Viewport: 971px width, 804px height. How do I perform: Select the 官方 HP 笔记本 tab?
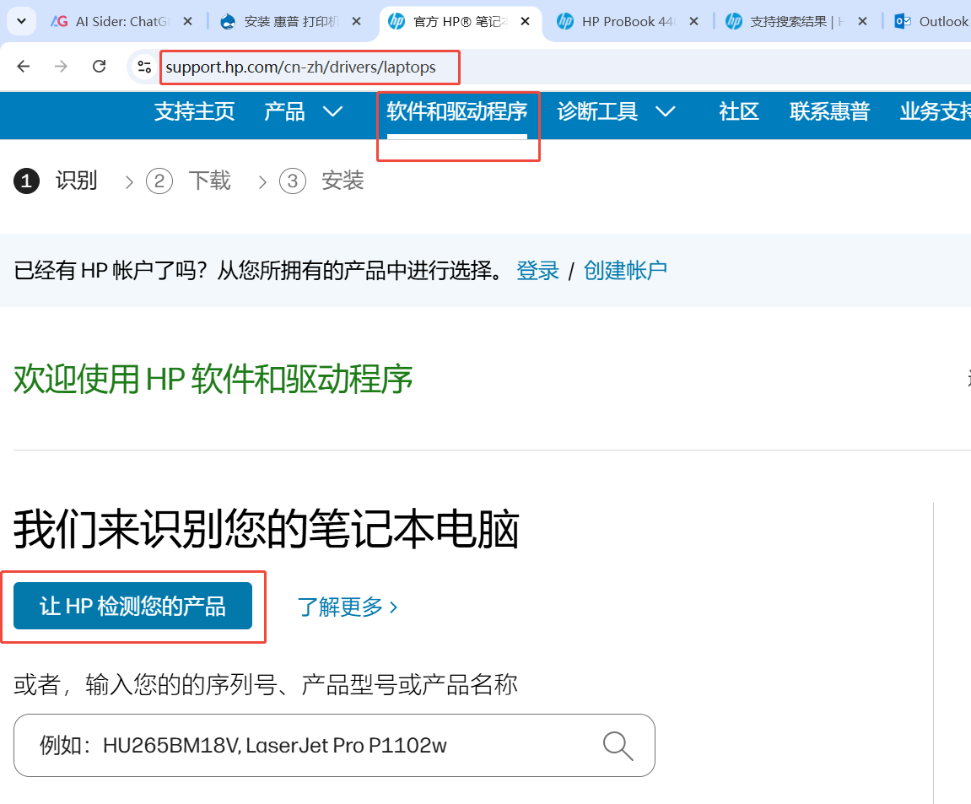click(460, 22)
